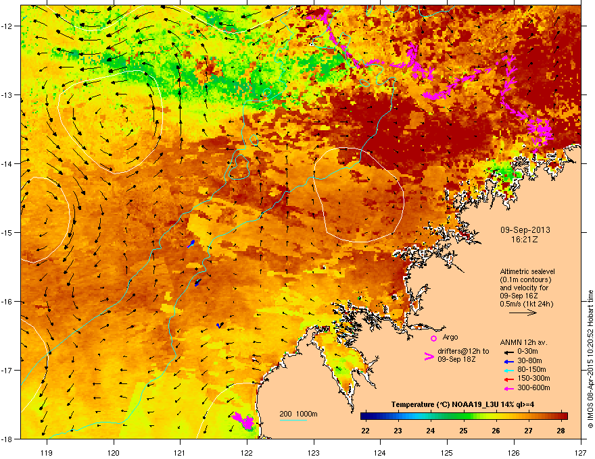Click the blue ANMN mooring arrow near -15.2
The width and height of the screenshot is (595, 459).
pyautogui.click(x=191, y=244)
